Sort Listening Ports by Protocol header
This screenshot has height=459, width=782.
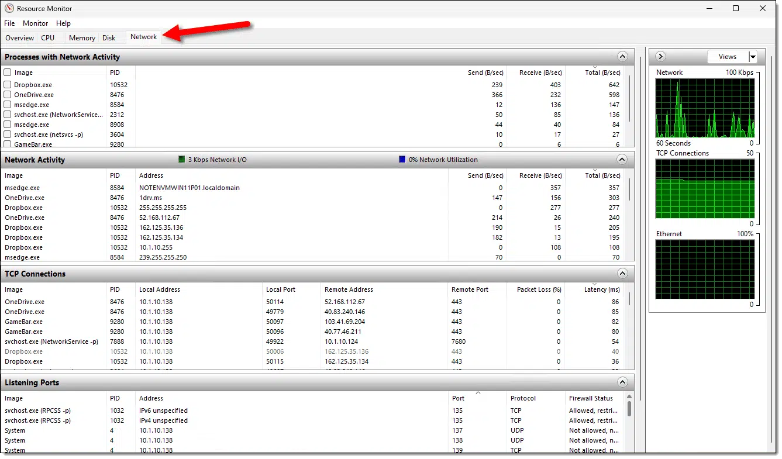pyautogui.click(x=536, y=398)
